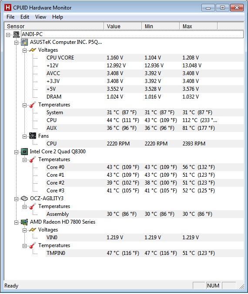Select the VIN0 voltage row

[x=144, y=238]
